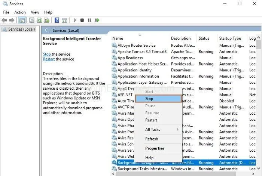Click the Refresh toolbar icon
The width and height of the screenshot is (262, 176).
tap(39, 20)
